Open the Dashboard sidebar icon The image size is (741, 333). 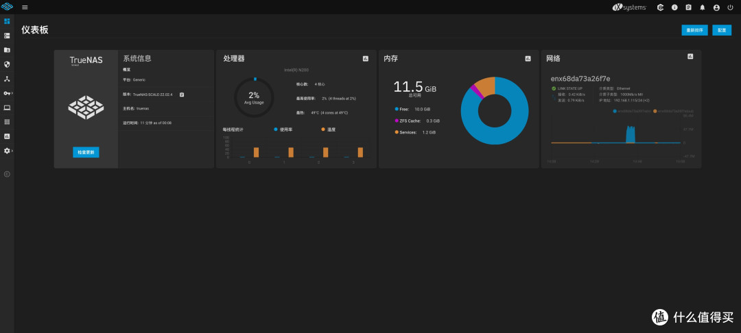click(7, 21)
